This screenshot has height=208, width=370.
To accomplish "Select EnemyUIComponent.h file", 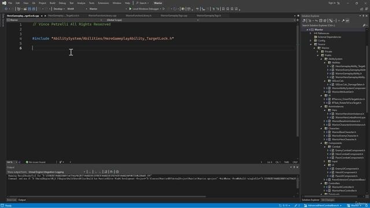I will 347,169.
